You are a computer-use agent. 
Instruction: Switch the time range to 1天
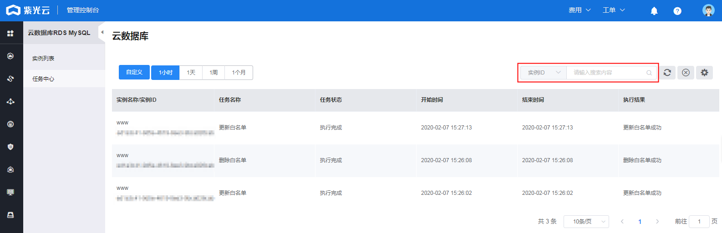(191, 73)
